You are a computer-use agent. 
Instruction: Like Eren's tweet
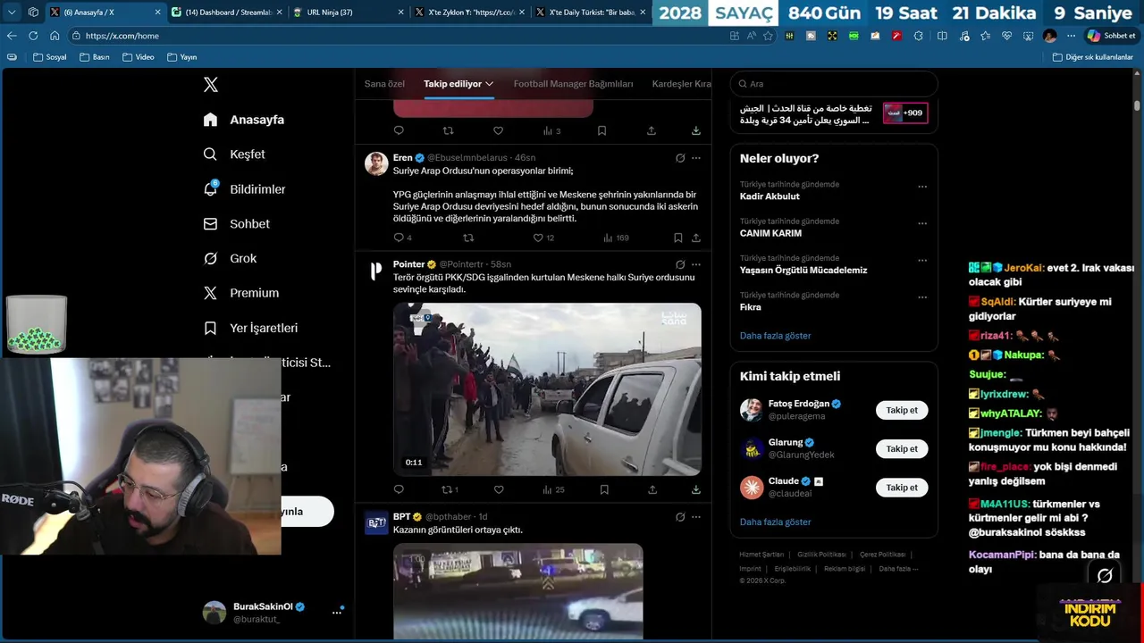coord(538,238)
